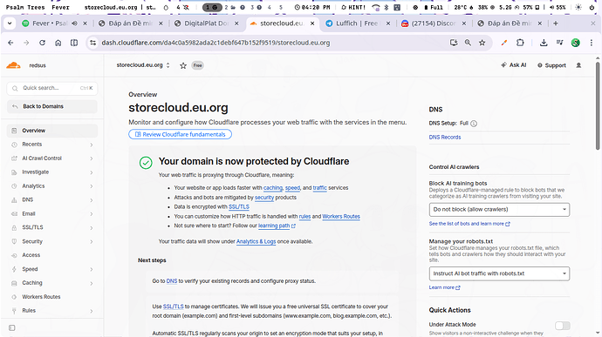Open the learning path link

pos(277,226)
